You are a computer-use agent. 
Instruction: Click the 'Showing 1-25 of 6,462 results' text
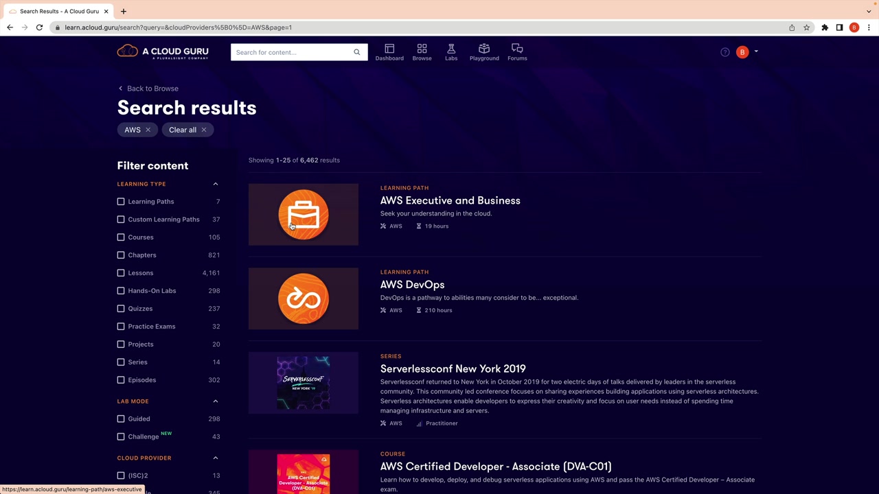[x=294, y=160]
